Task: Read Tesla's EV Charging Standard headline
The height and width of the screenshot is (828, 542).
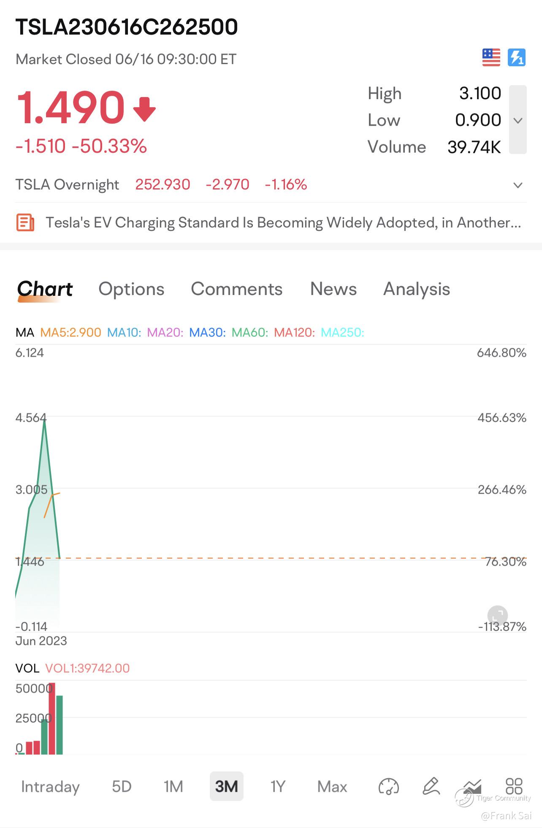Action: point(283,222)
